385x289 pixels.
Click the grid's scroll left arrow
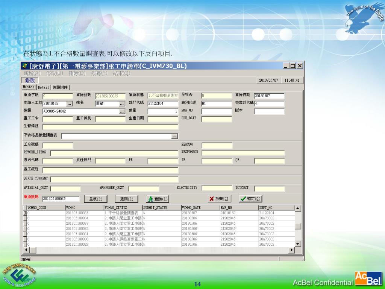(x=26, y=250)
